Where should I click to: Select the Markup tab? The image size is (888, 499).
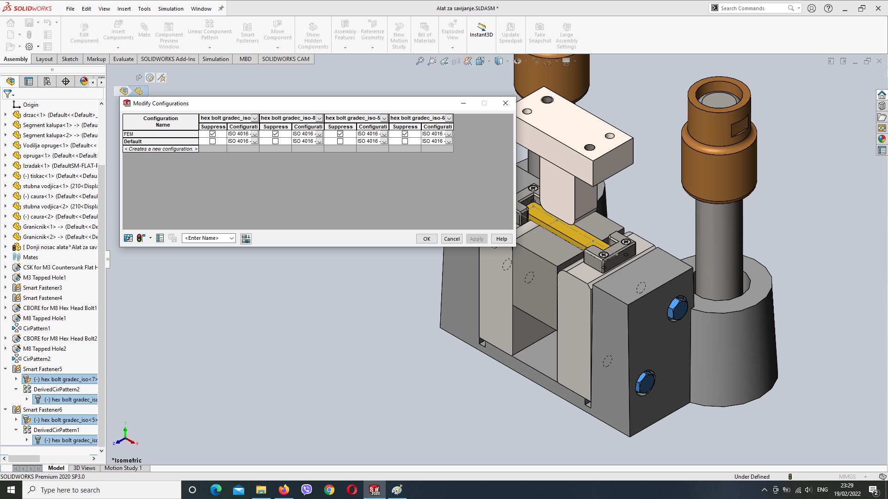[x=96, y=59]
